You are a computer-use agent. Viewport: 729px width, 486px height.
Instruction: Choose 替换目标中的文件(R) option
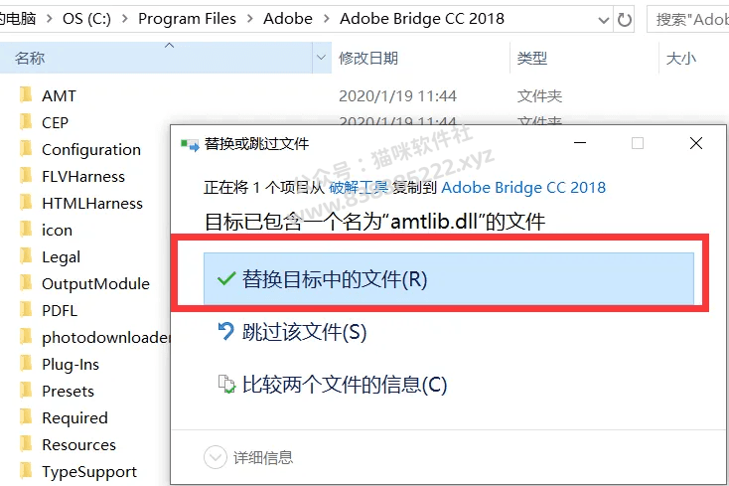click(x=448, y=279)
